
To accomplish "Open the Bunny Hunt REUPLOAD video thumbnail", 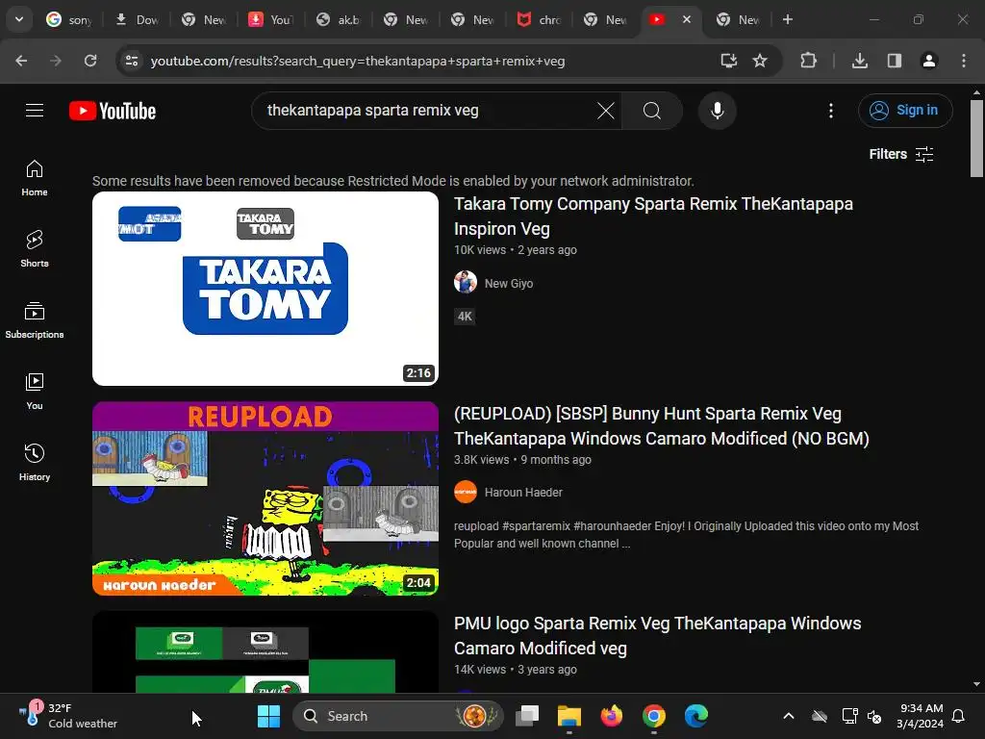I will [x=265, y=498].
